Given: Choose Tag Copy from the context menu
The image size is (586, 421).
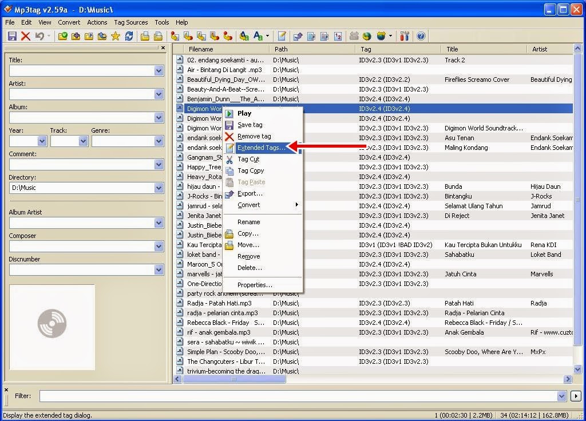Looking at the screenshot, I should point(262,170).
